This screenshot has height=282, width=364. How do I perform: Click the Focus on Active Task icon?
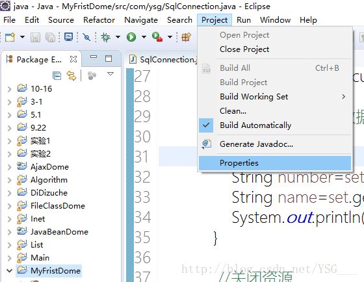coord(92,75)
